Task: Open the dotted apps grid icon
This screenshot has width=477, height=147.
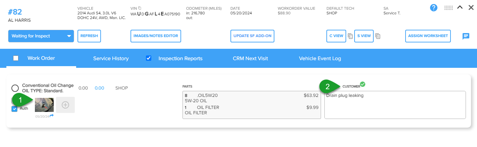Action: [448, 8]
